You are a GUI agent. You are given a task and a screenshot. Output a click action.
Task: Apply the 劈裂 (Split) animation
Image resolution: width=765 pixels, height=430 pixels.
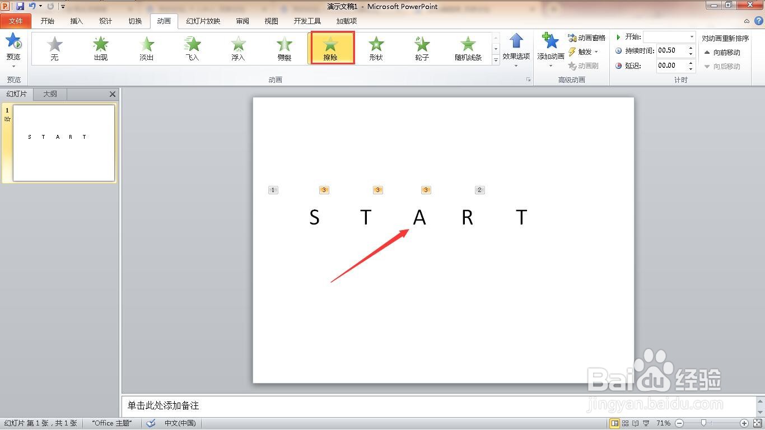[284, 48]
